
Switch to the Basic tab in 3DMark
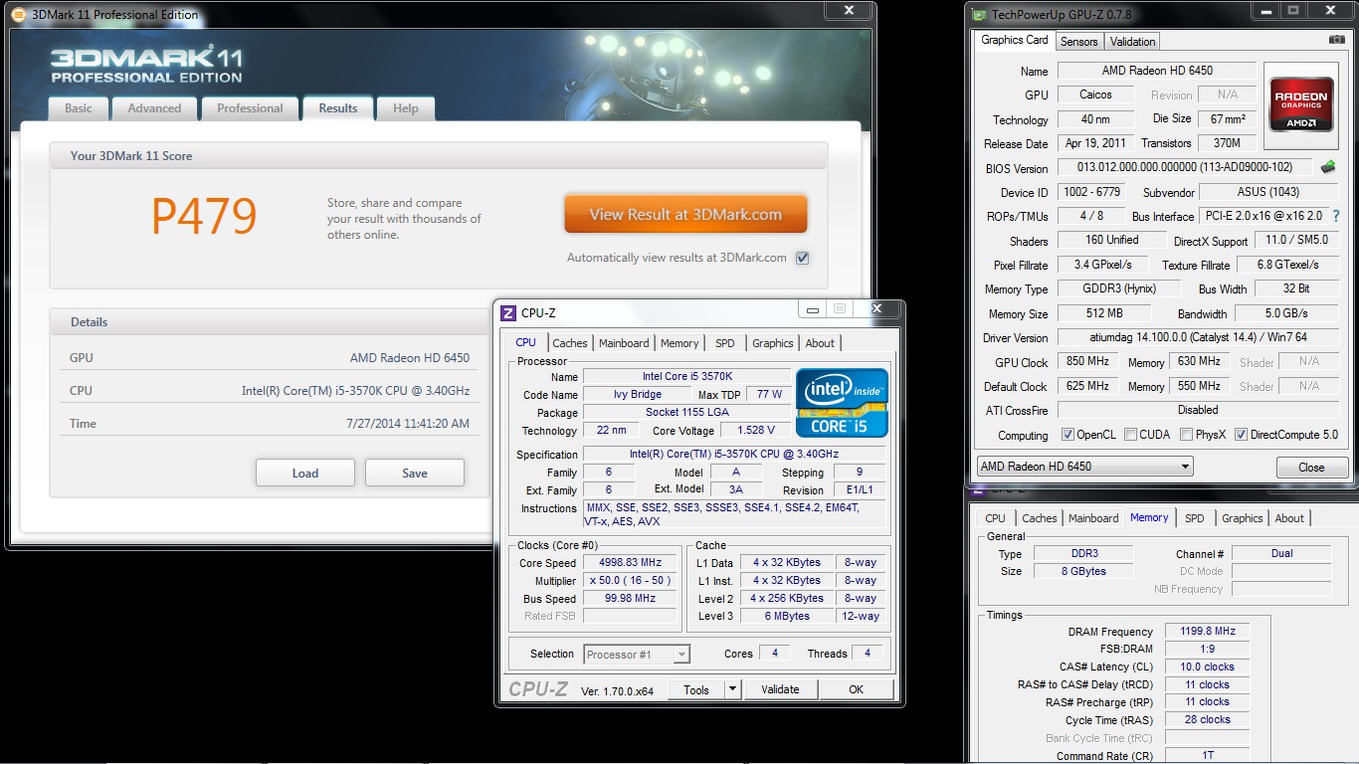tap(79, 108)
